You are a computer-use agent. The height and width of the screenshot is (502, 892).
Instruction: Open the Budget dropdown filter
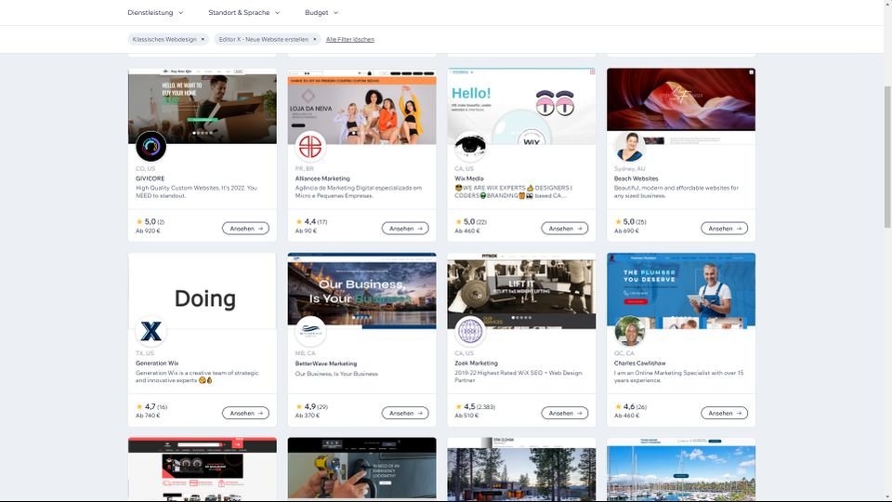[321, 13]
